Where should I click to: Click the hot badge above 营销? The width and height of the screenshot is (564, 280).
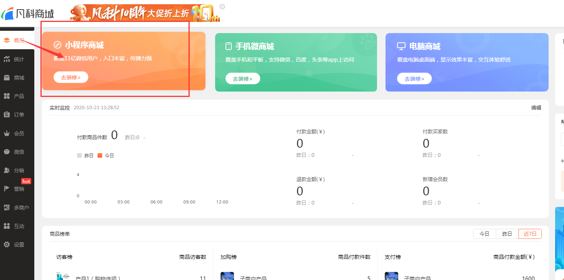pos(26,181)
